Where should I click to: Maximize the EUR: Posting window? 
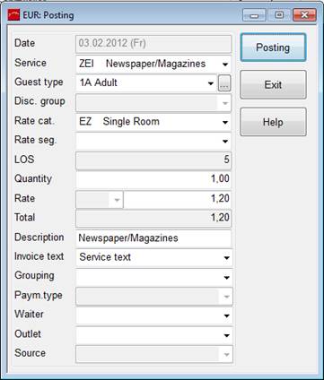click(x=279, y=15)
